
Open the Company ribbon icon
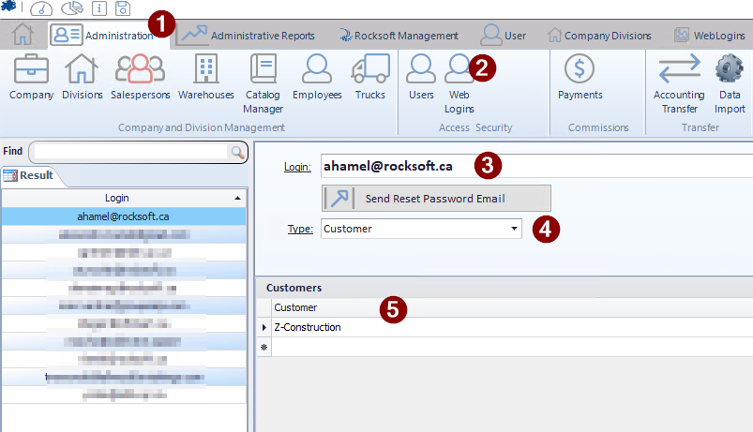point(31,69)
